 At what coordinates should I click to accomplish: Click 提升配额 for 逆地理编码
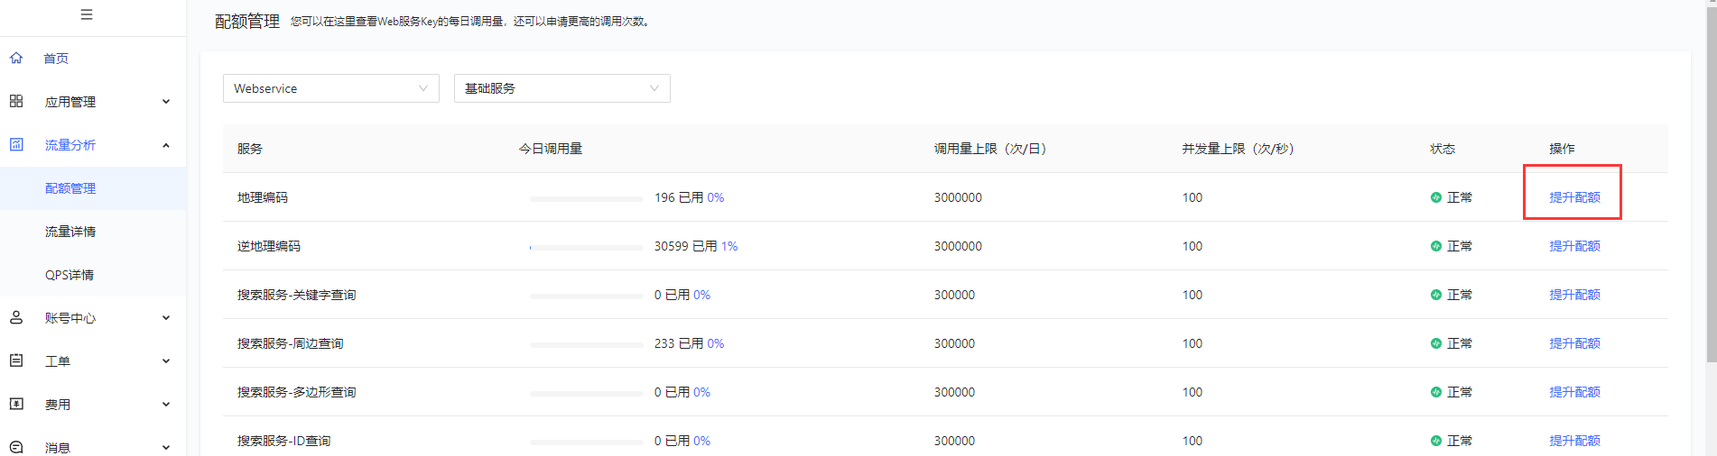[1574, 246]
